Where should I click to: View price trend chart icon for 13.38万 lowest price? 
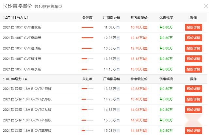[x=145, y=69]
